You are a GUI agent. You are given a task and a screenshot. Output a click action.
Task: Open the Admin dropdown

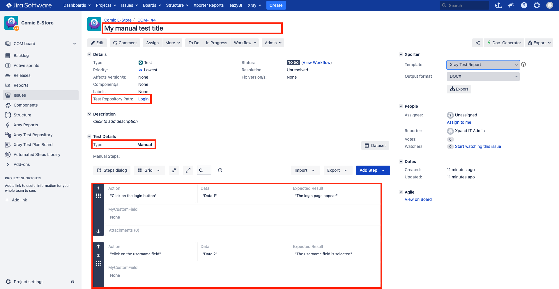[273, 43]
